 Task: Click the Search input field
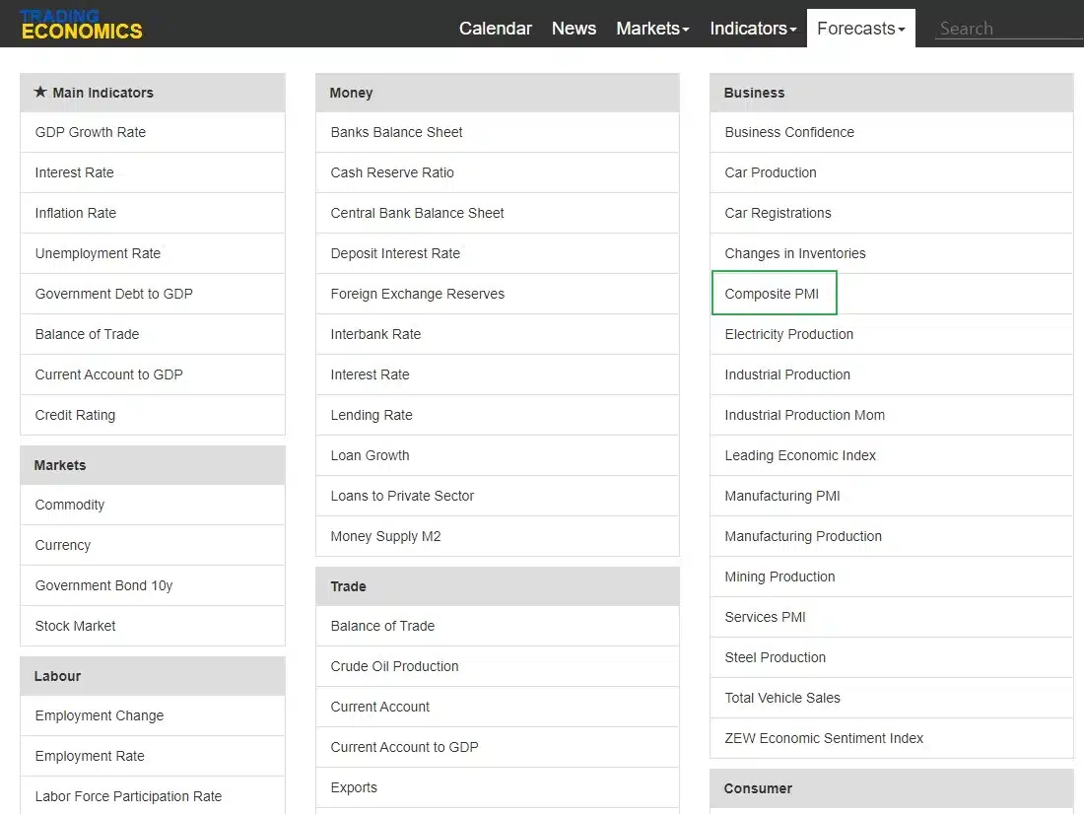1009,29
